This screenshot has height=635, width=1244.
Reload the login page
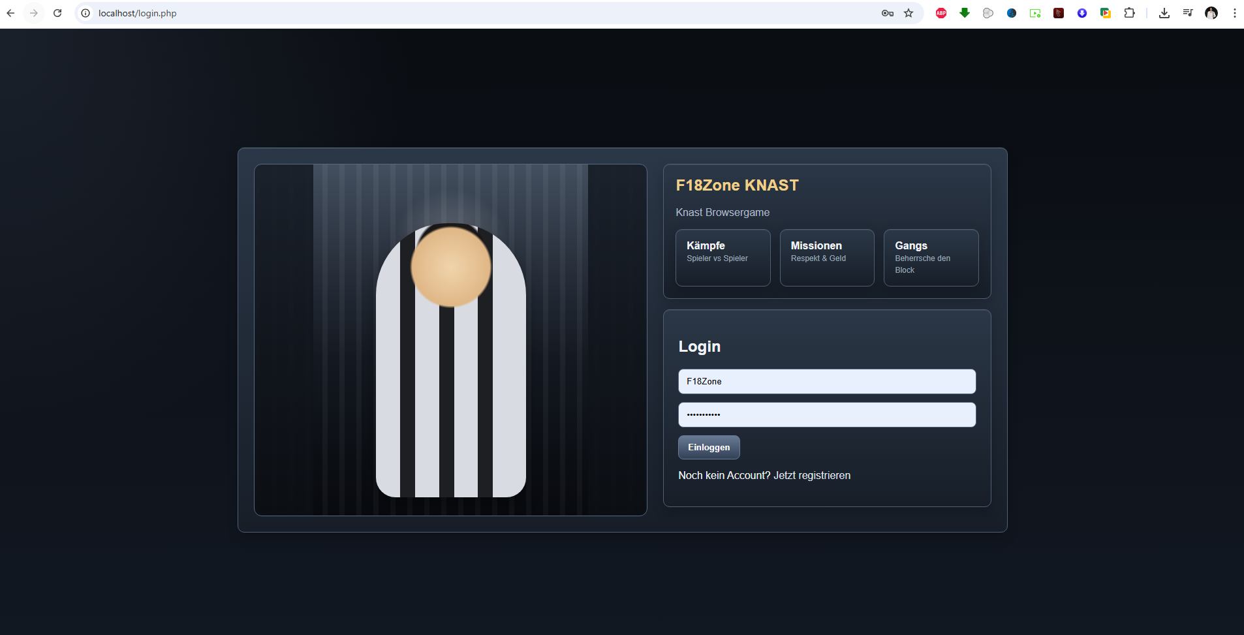pyautogui.click(x=57, y=13)
